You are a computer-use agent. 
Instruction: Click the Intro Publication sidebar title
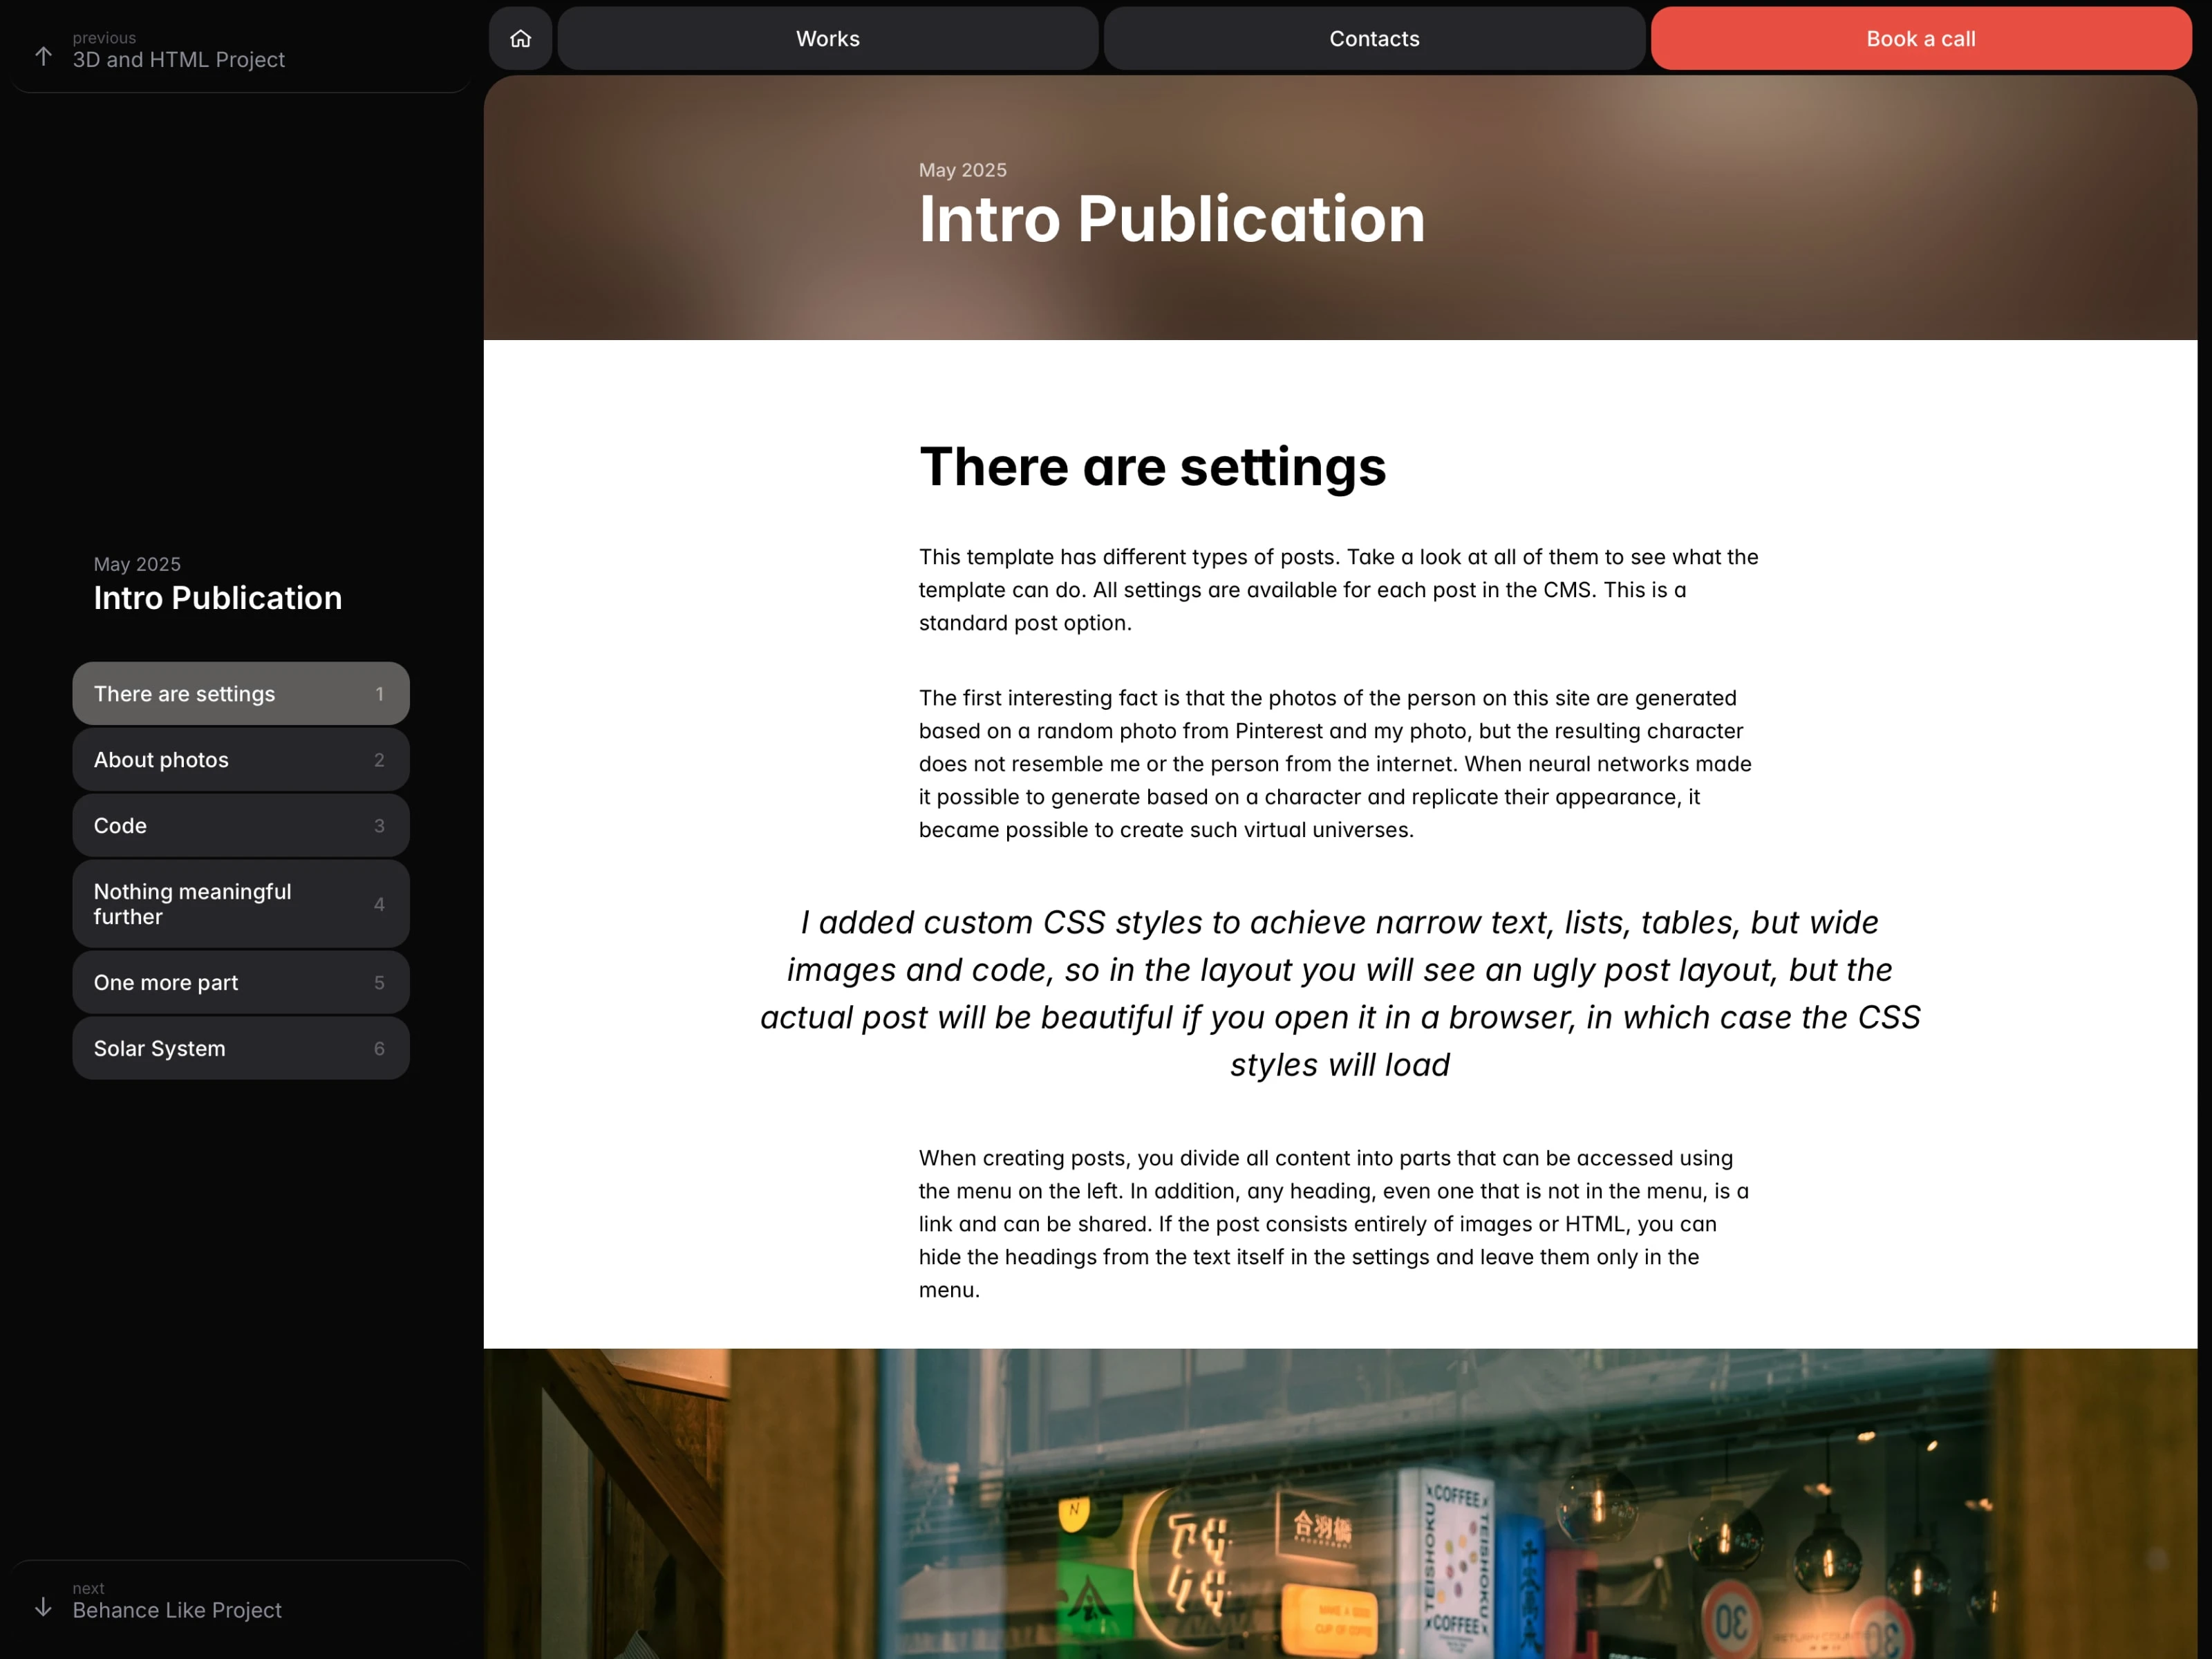click(218, 598)
